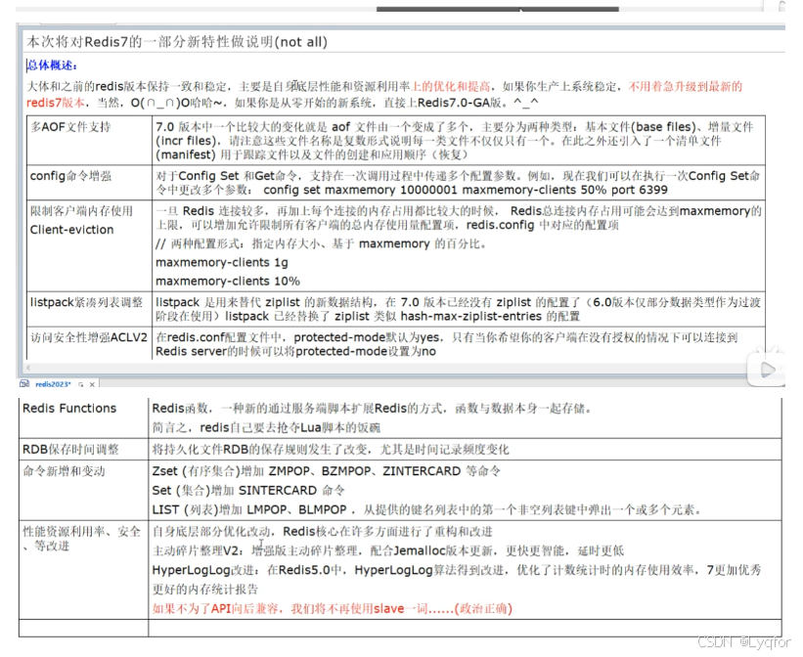Click the (manifest) description line
This screenshot has height=657, width=803.
[311, 154]
